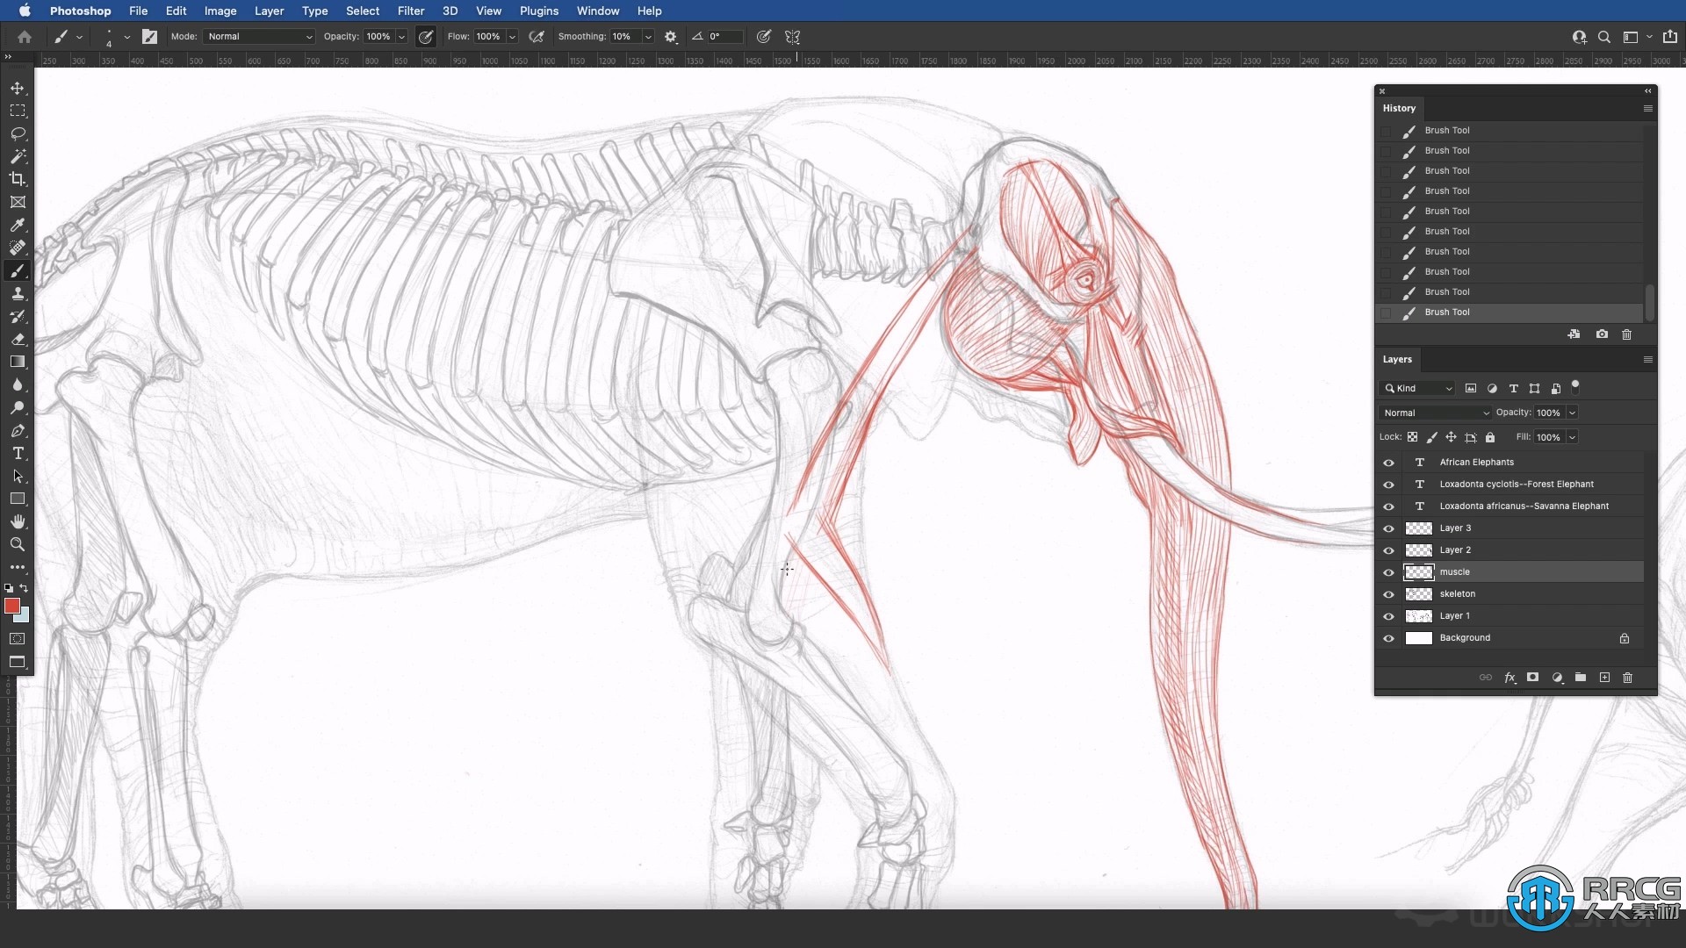This screenshot has height=948, width=1686.
Task: Select the Pen tool
Action: [18, 430]
